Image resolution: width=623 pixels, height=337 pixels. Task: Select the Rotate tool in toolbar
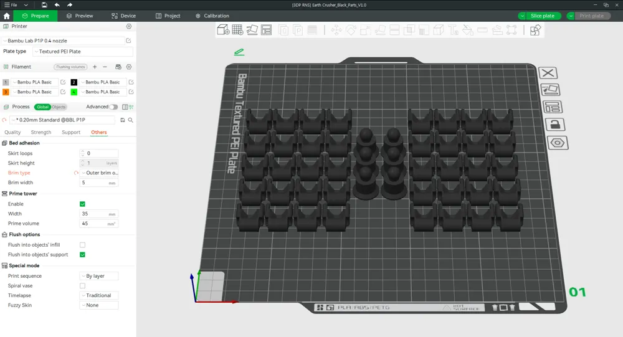click(351, 30)
